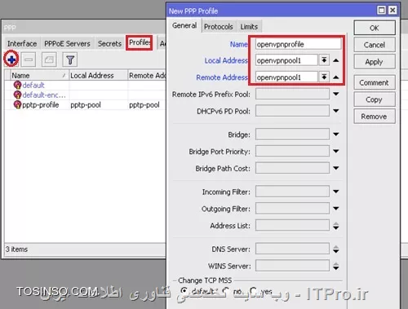Select pptp-pool under Local Address column
The image size is (408, 309).
(x=86, y=105)
